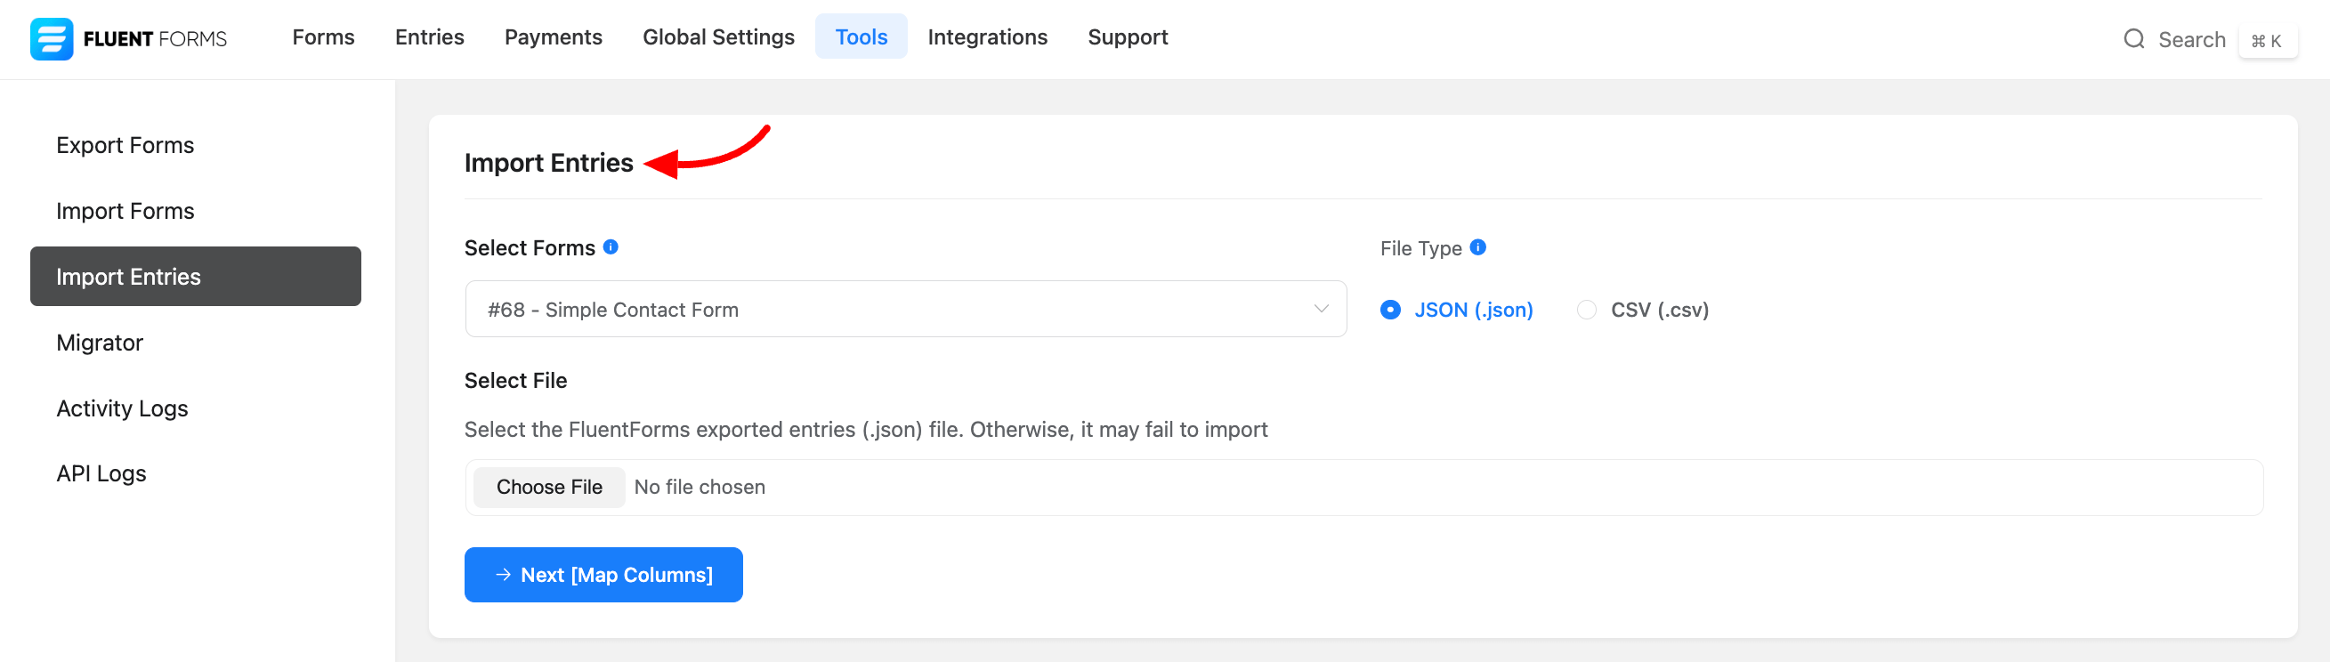Viewport: 2330px width, 662px height.
Task: Select JSON (.json) file type
Action: point(1390,311)
